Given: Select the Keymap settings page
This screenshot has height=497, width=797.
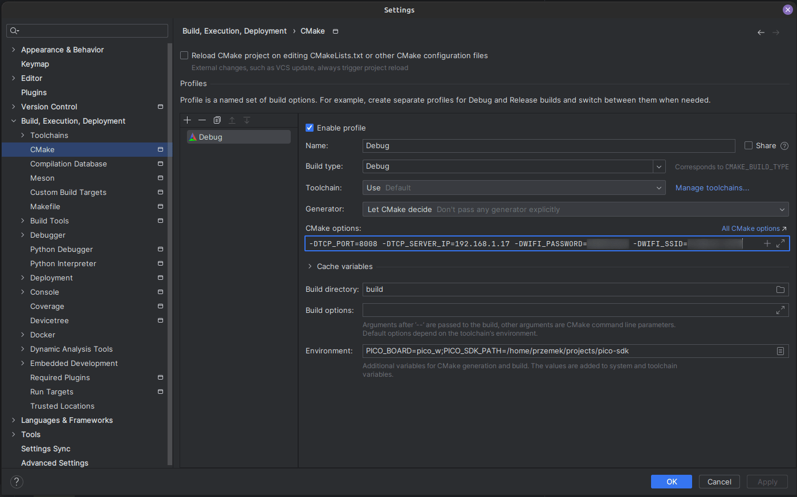Looking at the screenshot, I should click(35, 64).
